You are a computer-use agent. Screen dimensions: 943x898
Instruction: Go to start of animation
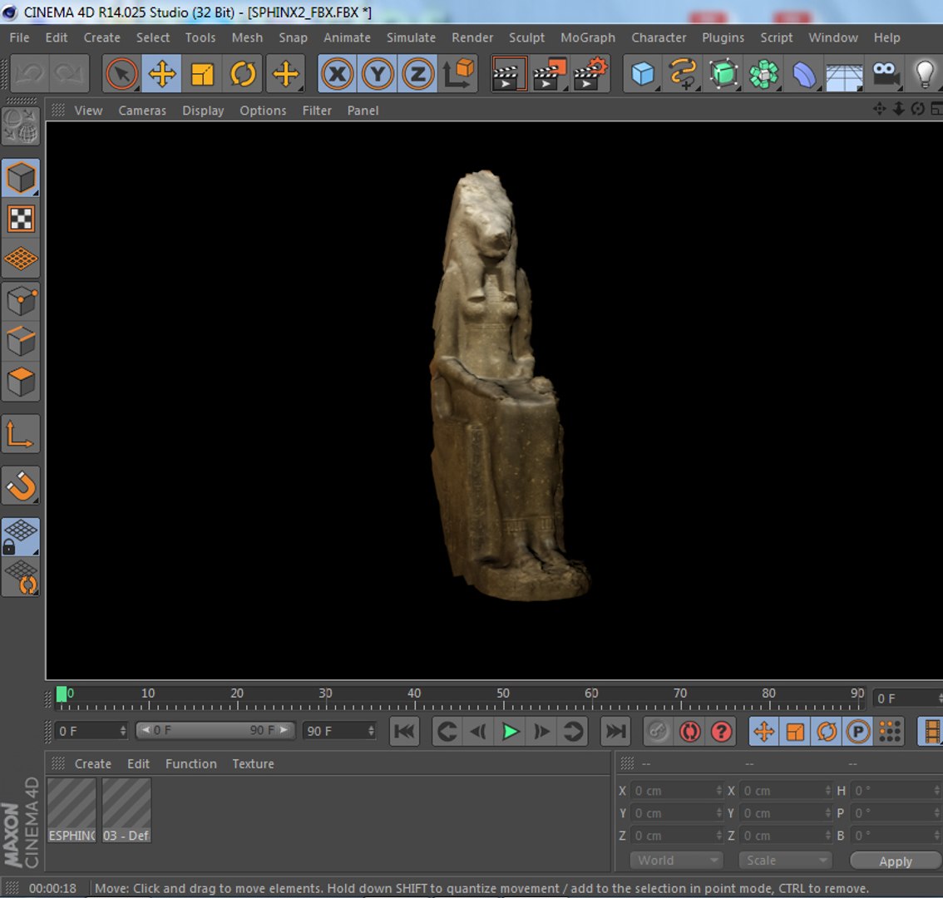(405, 732)
